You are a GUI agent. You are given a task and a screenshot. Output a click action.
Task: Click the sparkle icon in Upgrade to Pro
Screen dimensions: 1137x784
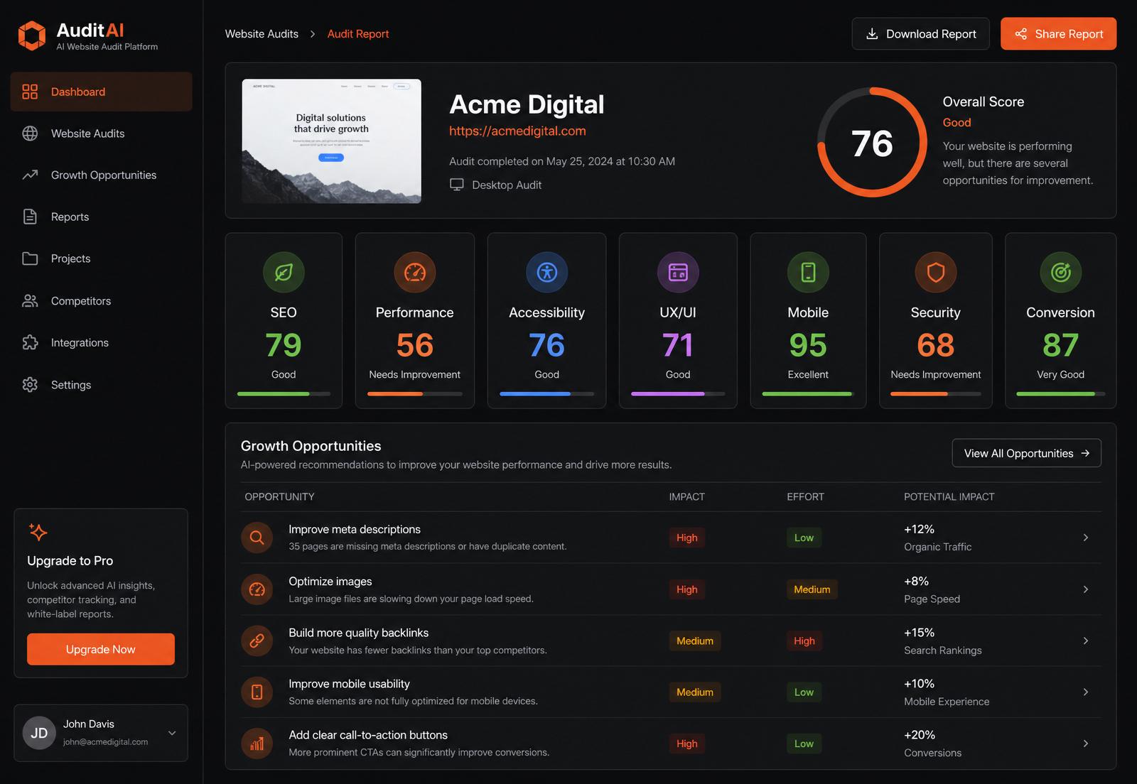38,532
